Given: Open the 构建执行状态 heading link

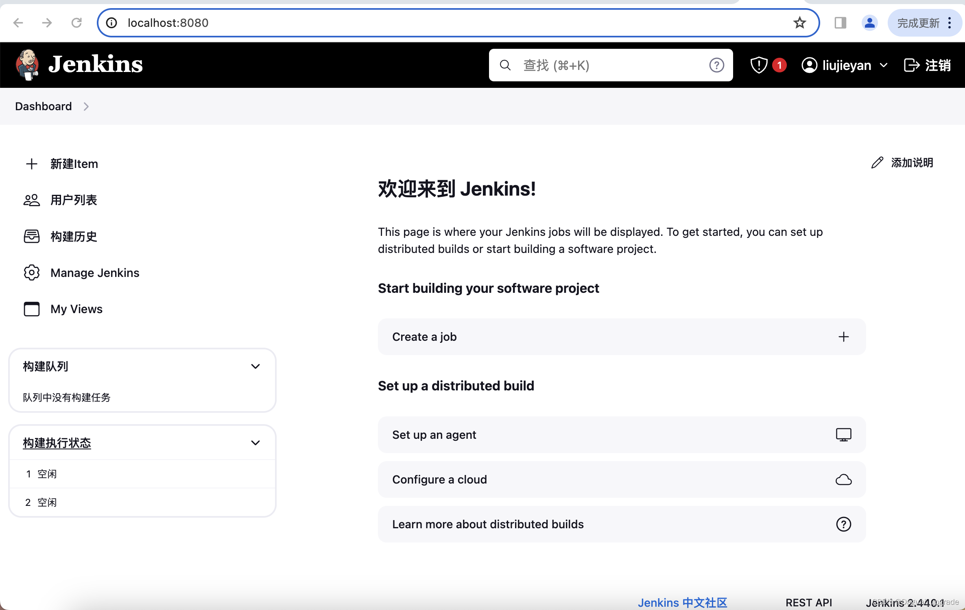Looking at the screenshot, I should pos(57,443).
